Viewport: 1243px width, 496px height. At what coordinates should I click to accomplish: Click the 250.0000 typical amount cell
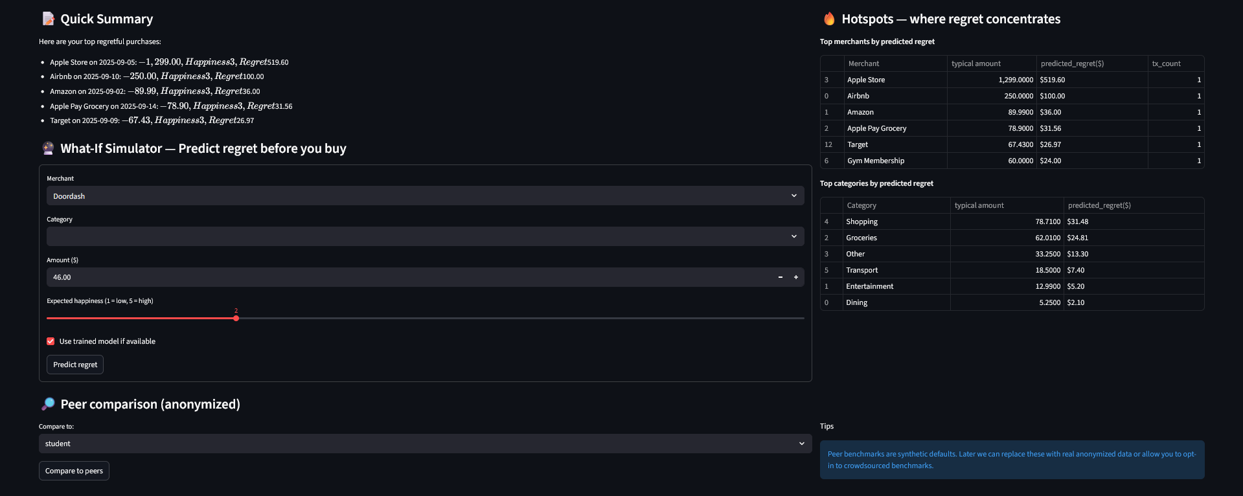992,96
